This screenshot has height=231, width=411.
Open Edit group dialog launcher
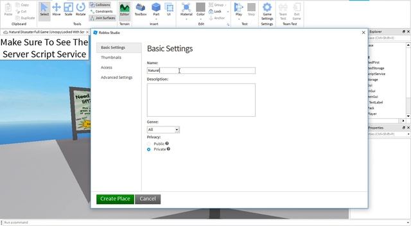[228, 24]
